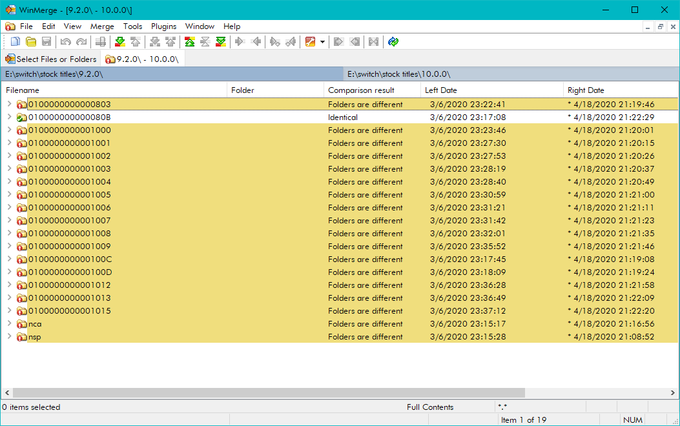Open the Help menu

click(x=232, y=26)
